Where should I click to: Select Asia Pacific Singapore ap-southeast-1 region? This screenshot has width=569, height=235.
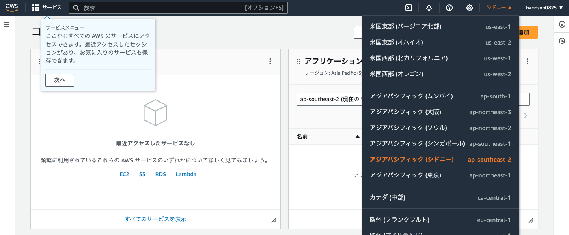(440, 144)
